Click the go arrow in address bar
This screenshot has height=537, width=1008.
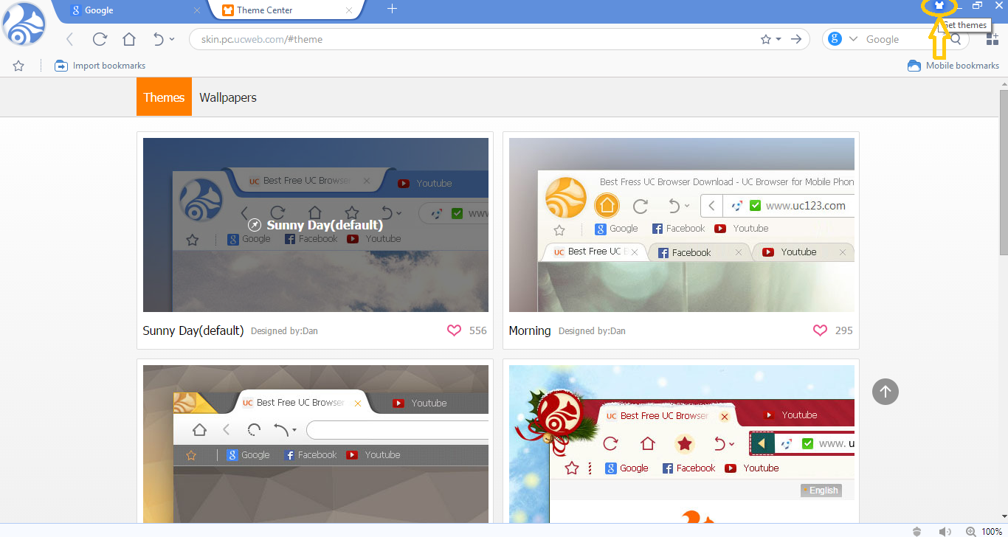click(x=796, y=39)
